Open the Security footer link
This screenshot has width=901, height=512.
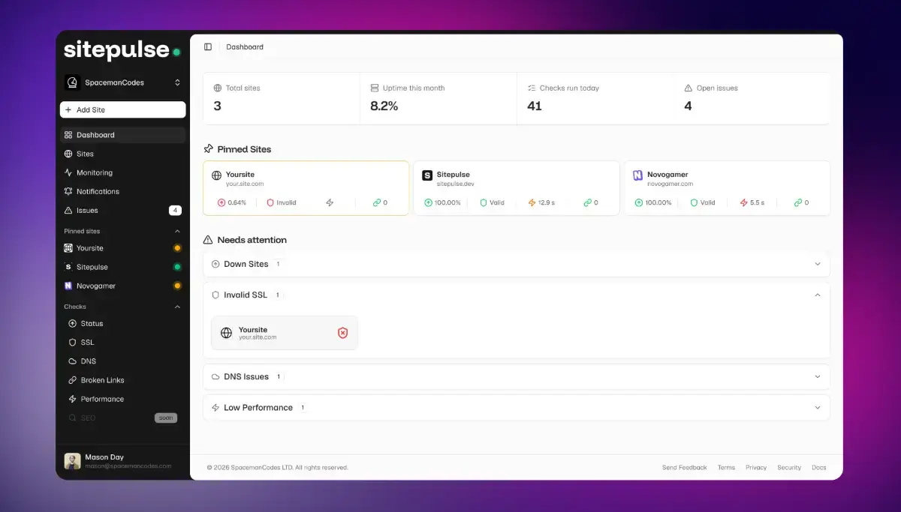[x=789, y=467]
